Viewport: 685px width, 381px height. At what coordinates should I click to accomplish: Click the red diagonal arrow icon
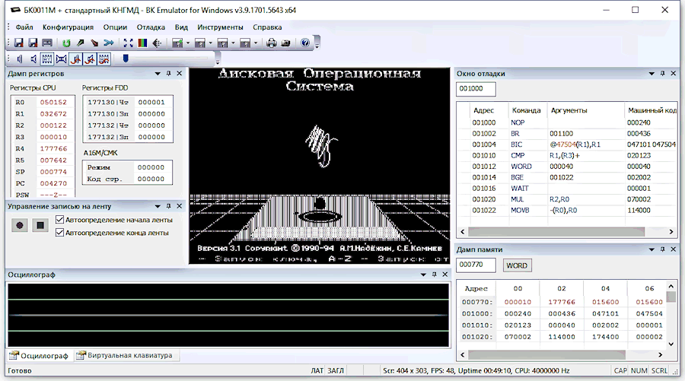tap(94, 43)
